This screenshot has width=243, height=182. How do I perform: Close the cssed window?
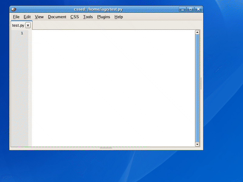[198, 9]
